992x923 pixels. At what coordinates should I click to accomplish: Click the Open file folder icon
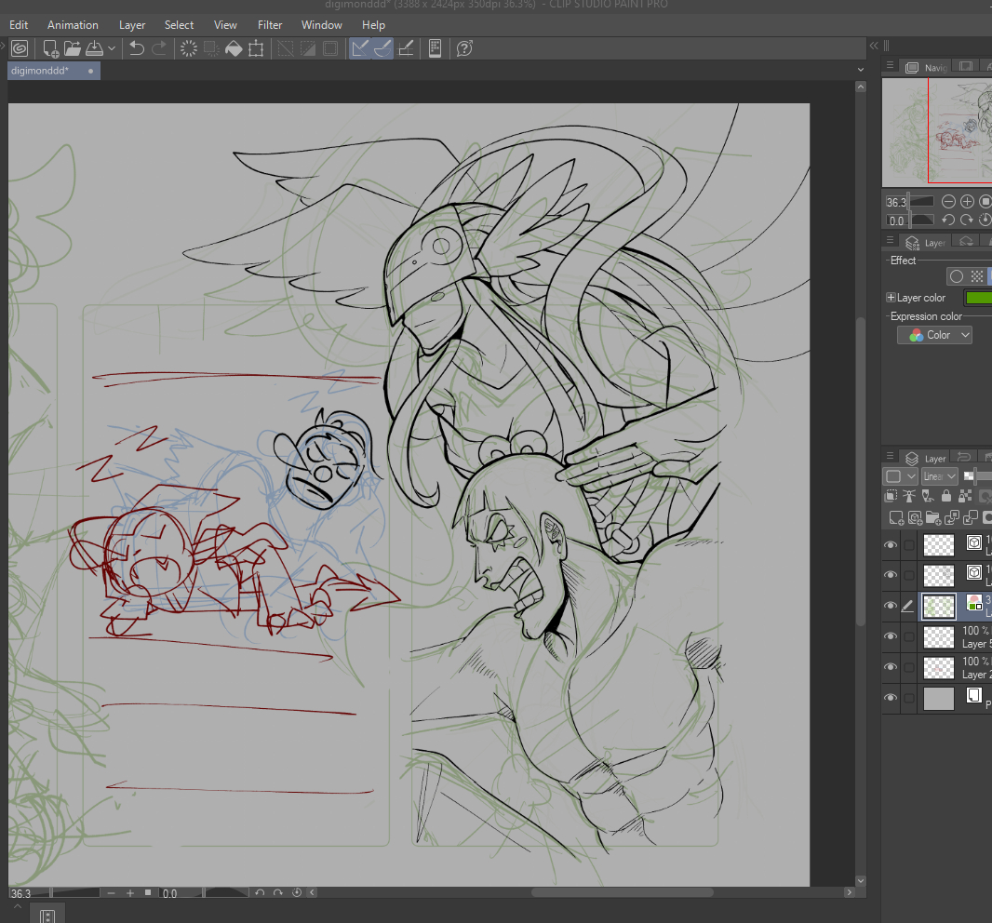point(73,48)
